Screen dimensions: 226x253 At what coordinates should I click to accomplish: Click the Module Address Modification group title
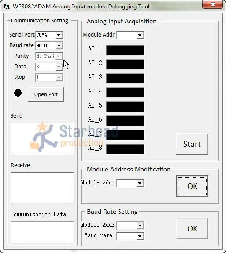129,169
